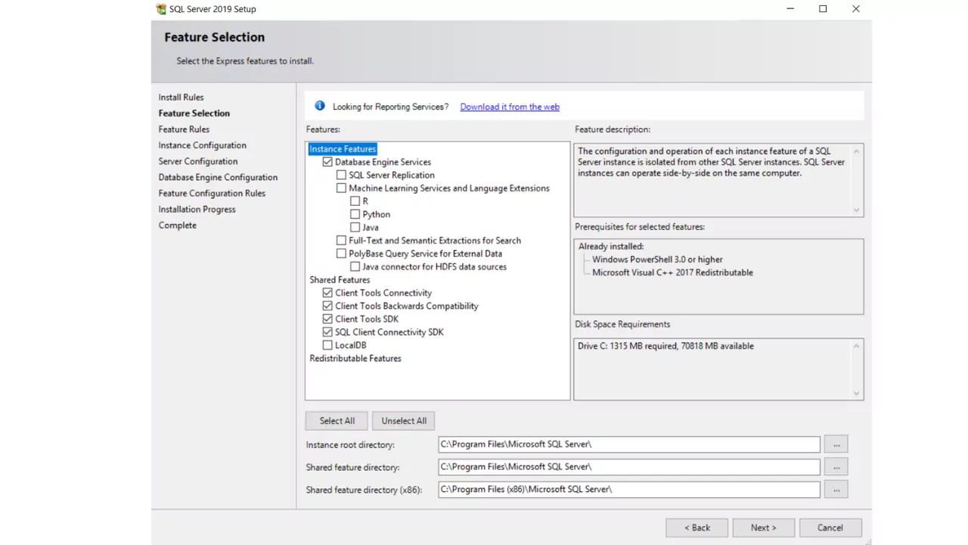Click Feature description scrollbar down arrow
This screenshot has height=545, width=968.
856,210
